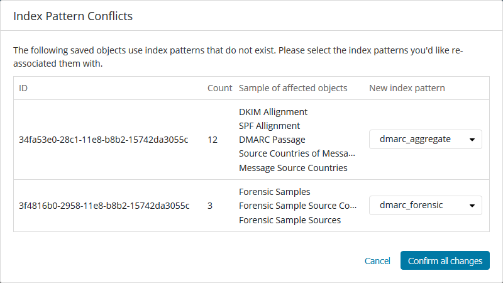Select the truncated Forensic Sample Source Co... entry
503x283 pixels.
297,206
